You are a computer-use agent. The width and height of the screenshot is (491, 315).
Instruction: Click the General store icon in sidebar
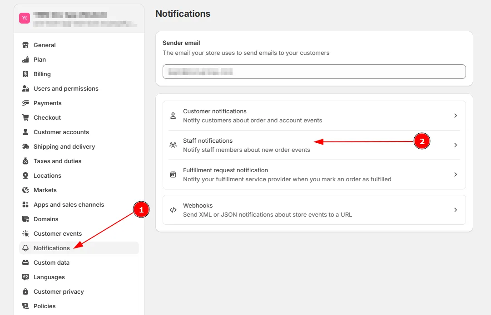point(25,45)
